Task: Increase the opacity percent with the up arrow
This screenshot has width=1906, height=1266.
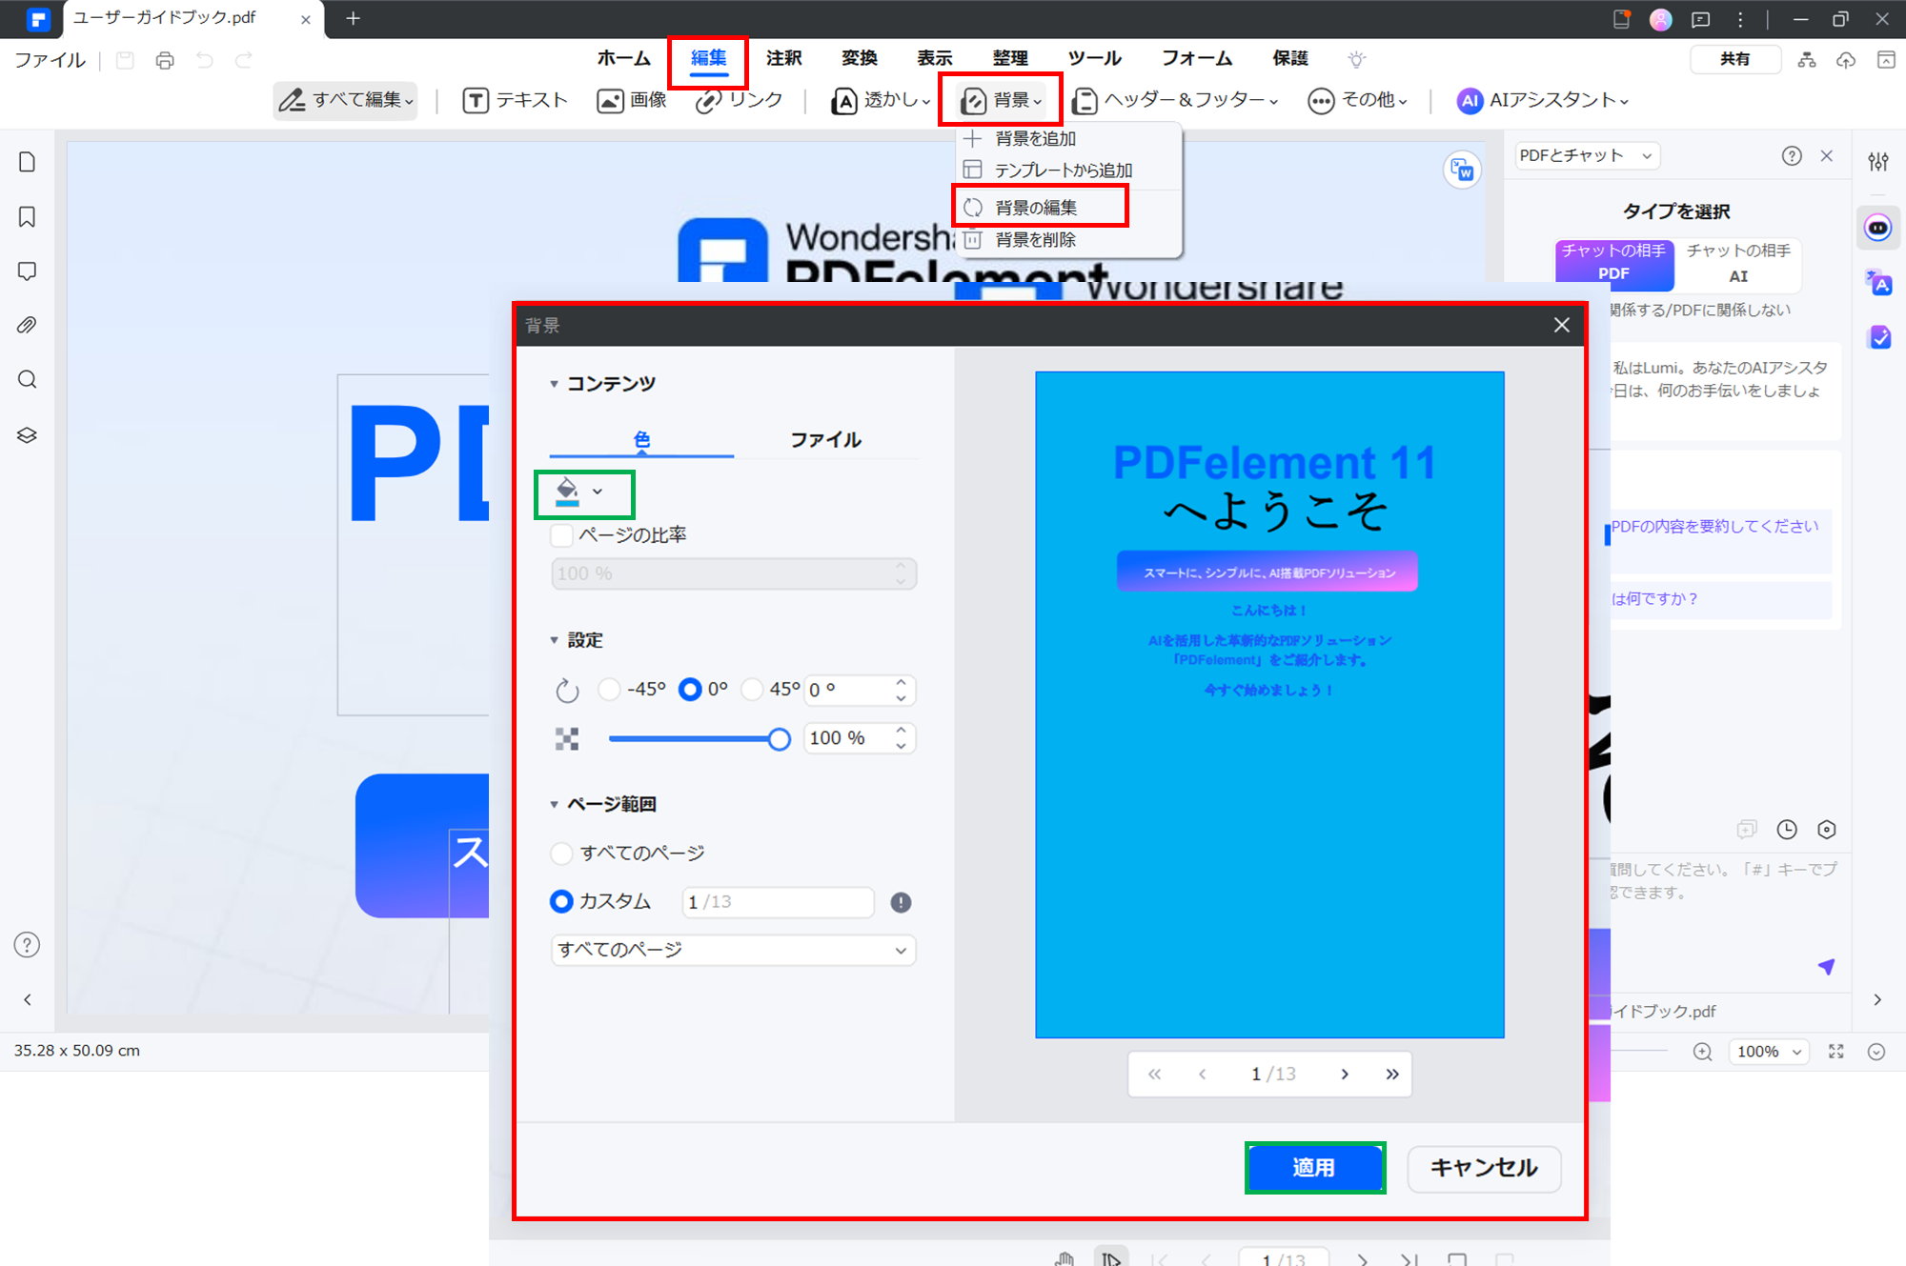Action: pos(901,731)
